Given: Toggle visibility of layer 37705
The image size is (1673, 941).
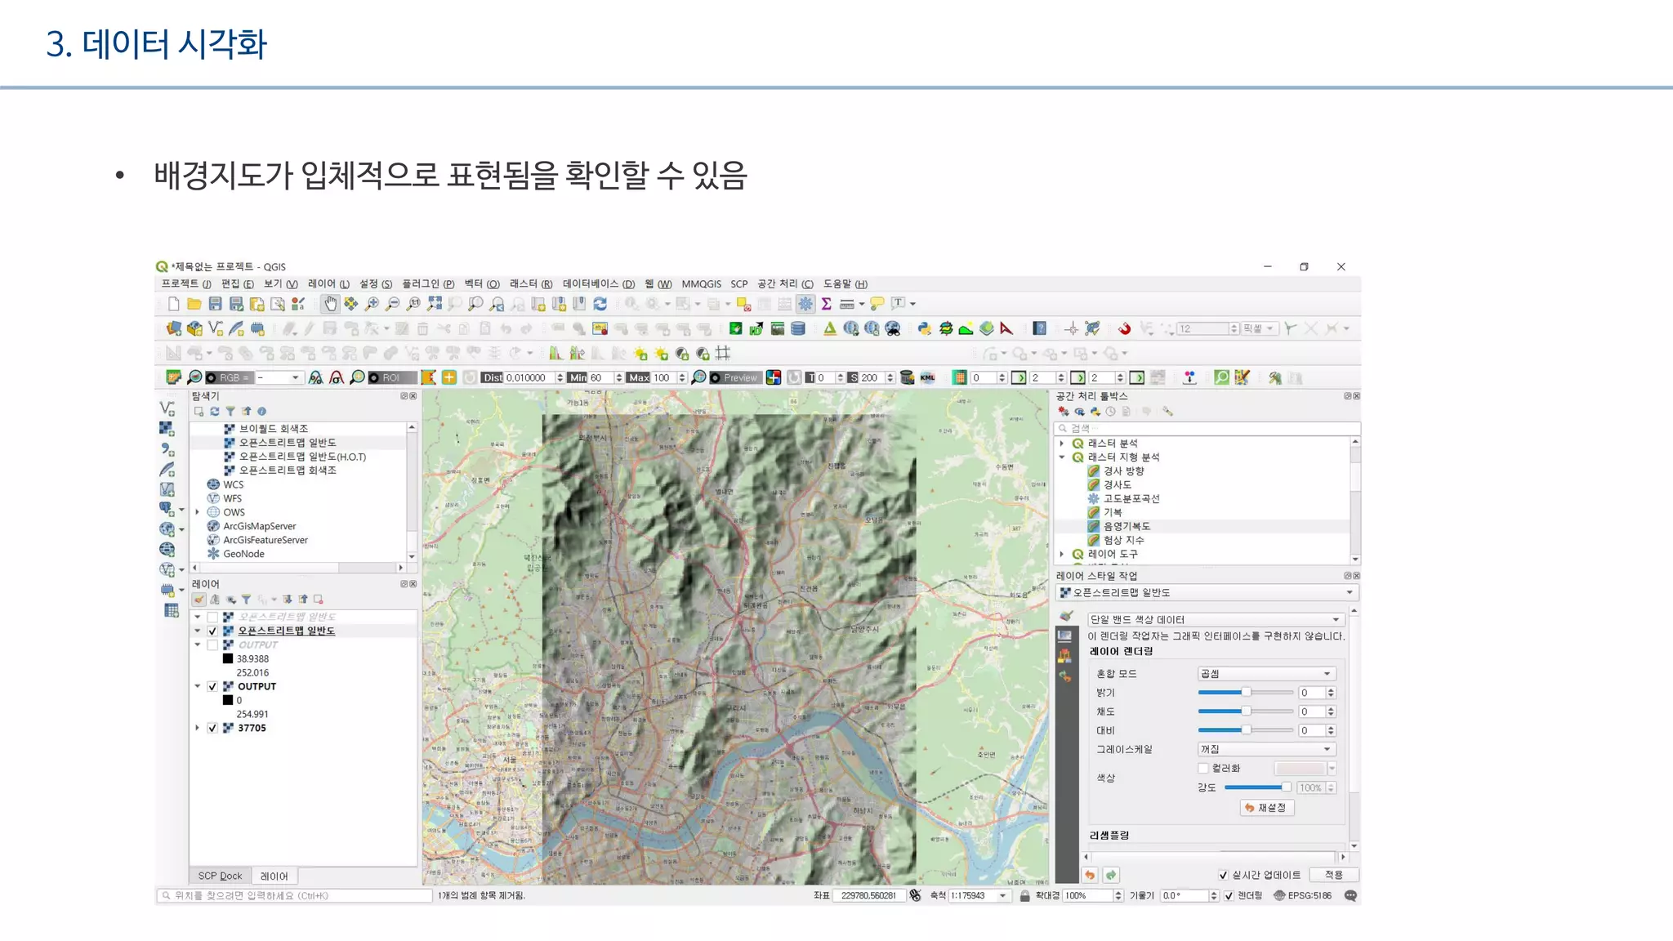Looking at the screenshot, I should tap(212, 729).
